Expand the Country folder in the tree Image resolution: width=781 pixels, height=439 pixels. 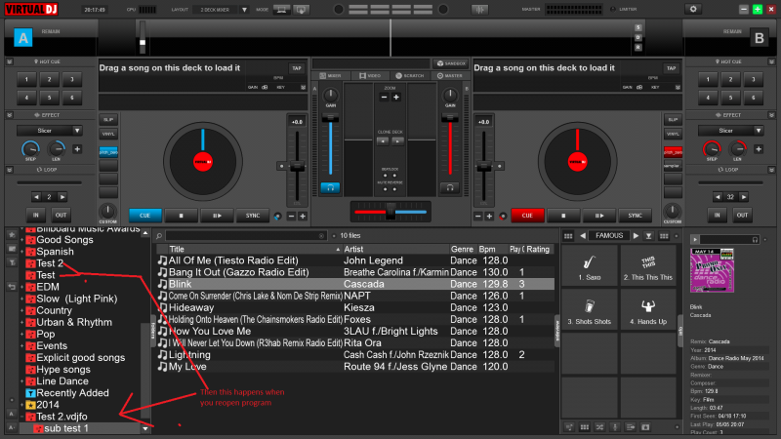point(21,310)
